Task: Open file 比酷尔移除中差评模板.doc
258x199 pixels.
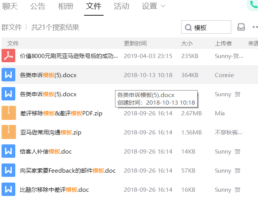Action: coord(54,189)
